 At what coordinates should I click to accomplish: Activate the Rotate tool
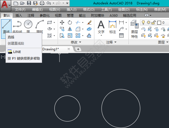click(x=70, y=22)
